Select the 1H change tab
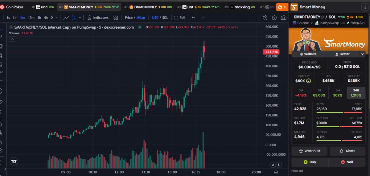370x176 pixels. click(x=319, y=92)
